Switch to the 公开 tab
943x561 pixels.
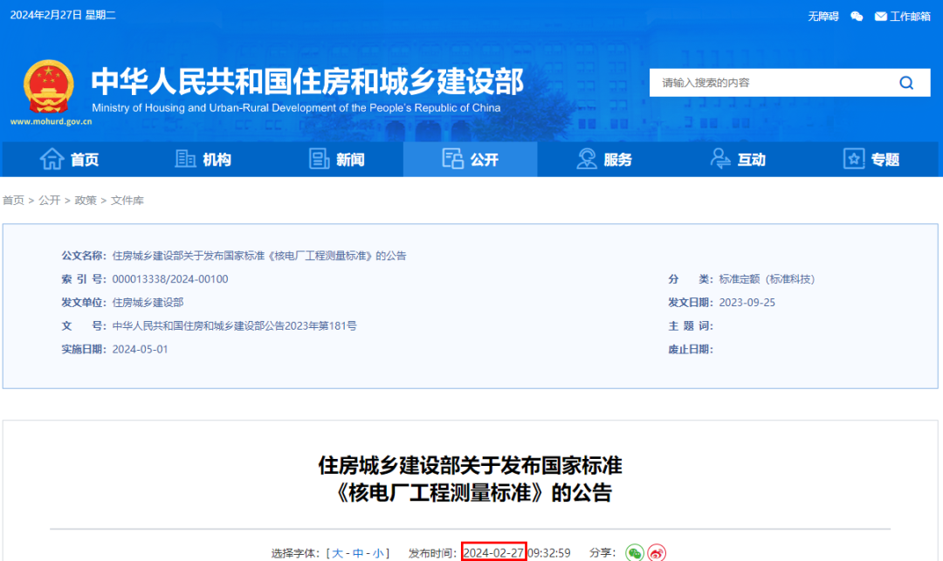coord(470,159)
